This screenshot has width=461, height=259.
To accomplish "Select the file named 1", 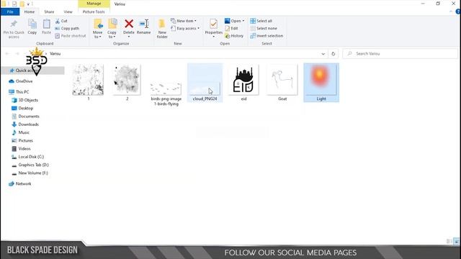I will pos(88,82).
